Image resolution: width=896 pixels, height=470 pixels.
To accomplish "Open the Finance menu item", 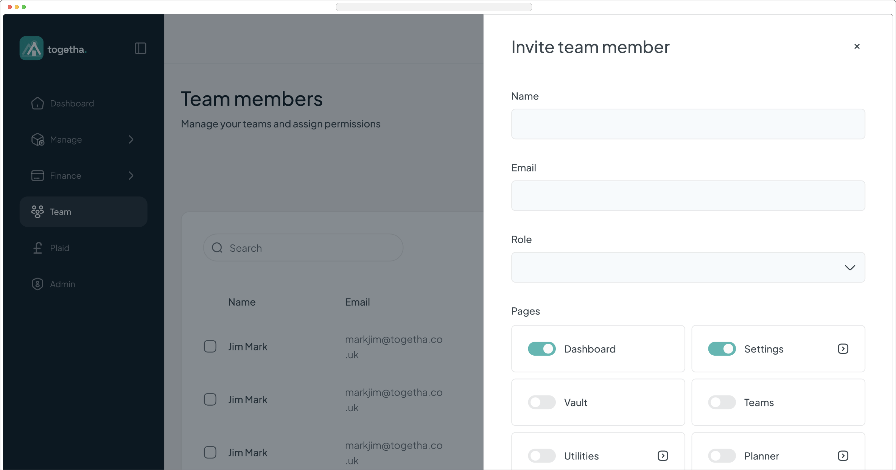I will 83,176.
